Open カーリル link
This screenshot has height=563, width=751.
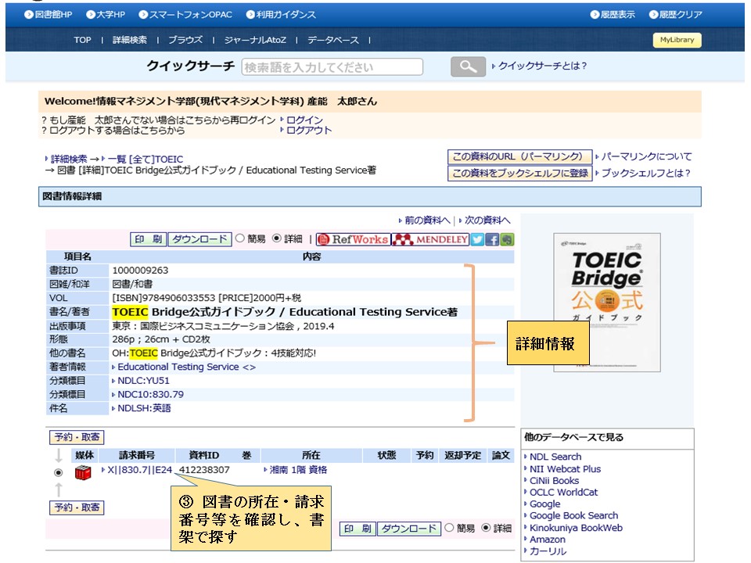coord(548,551)
